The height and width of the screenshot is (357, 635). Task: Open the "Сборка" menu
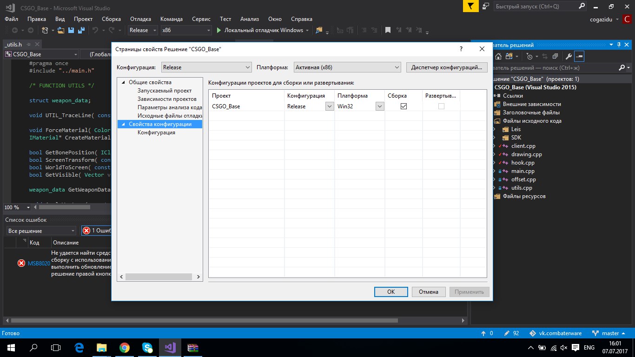pyautogui.click(x=111, y=19)
